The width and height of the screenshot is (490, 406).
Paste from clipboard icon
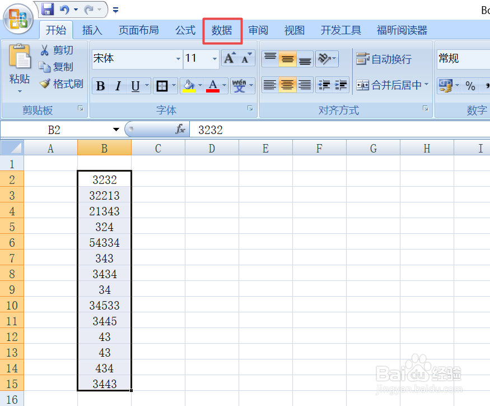tap(20, 57)
